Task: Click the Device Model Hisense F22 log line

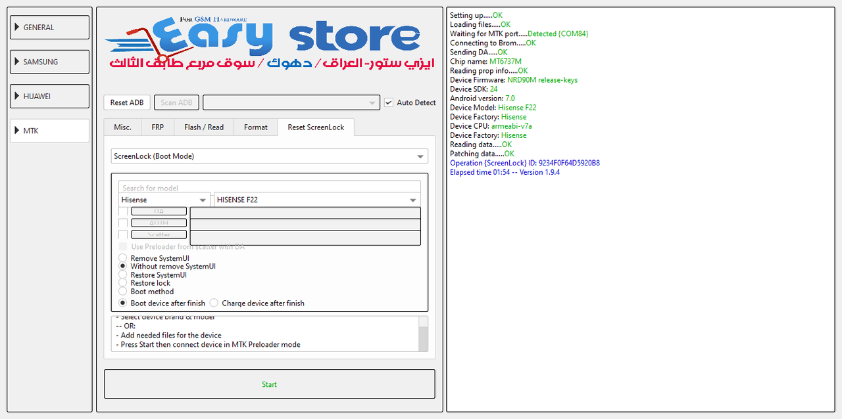Action: (x=493, y=108)
